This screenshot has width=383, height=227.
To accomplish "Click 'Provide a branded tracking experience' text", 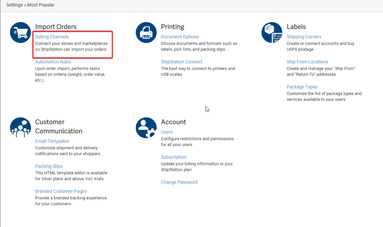I will pyautogui.click(x=71, y=201).
